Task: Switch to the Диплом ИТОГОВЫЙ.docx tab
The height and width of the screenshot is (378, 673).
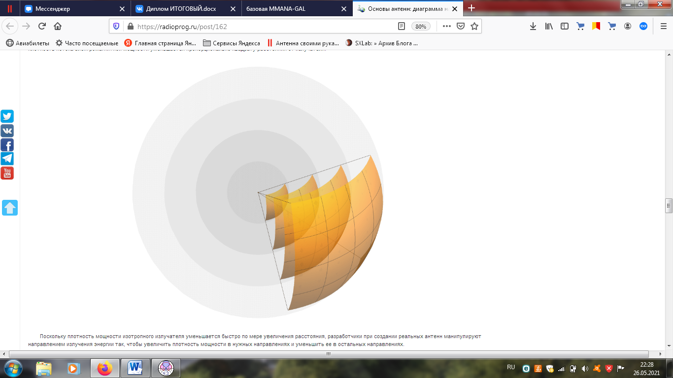Action: pyautogui.click(x=187, y=8)
